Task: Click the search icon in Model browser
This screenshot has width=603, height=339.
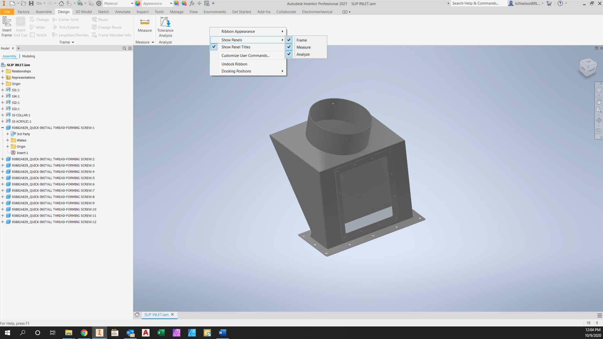Action: pos(124,48)
